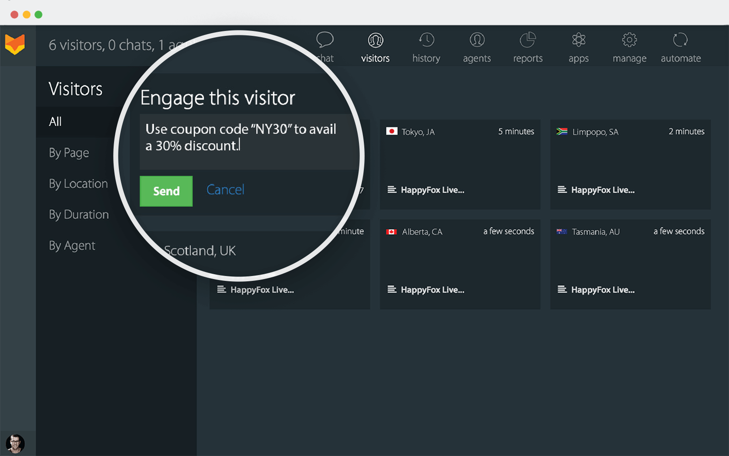Click the 5 minutes duration on Tokyo card
Viewport: 729px width, 456px height.
516,131
